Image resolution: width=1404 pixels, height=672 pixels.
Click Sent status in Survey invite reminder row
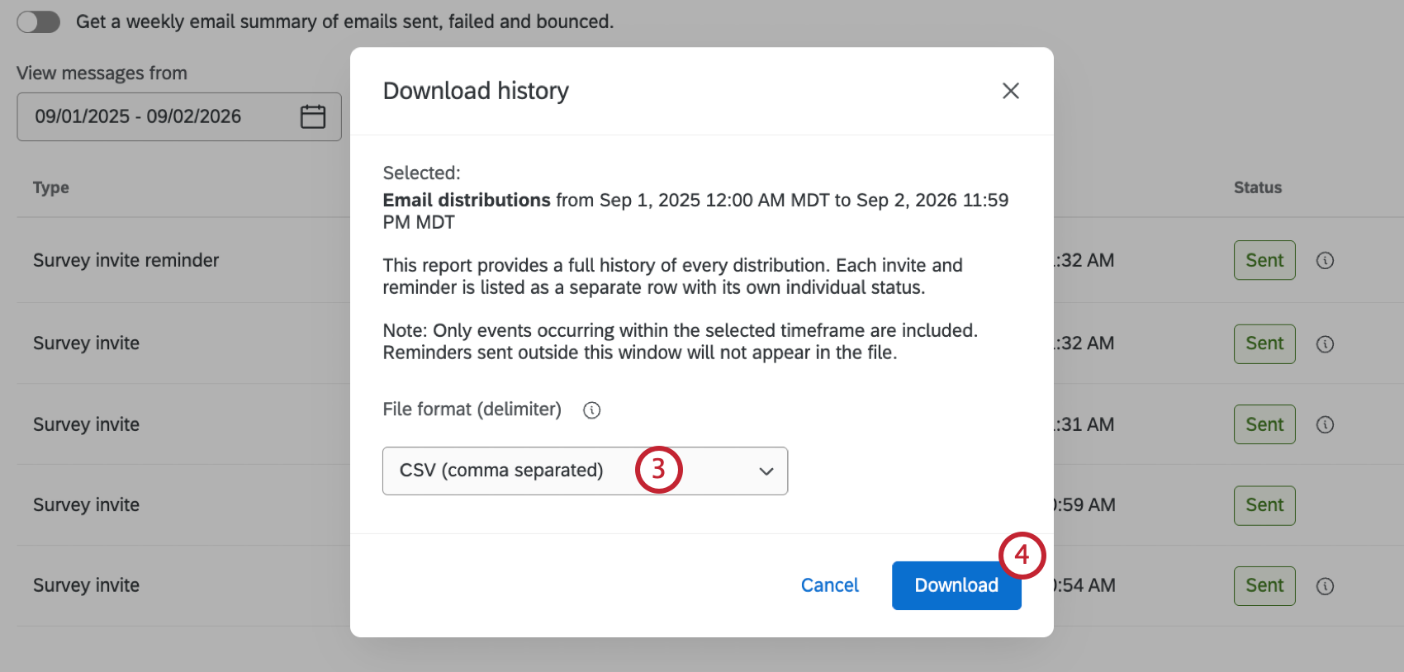coord(1264,260)
